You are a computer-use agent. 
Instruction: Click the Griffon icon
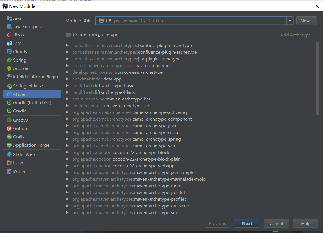[9, 128]
